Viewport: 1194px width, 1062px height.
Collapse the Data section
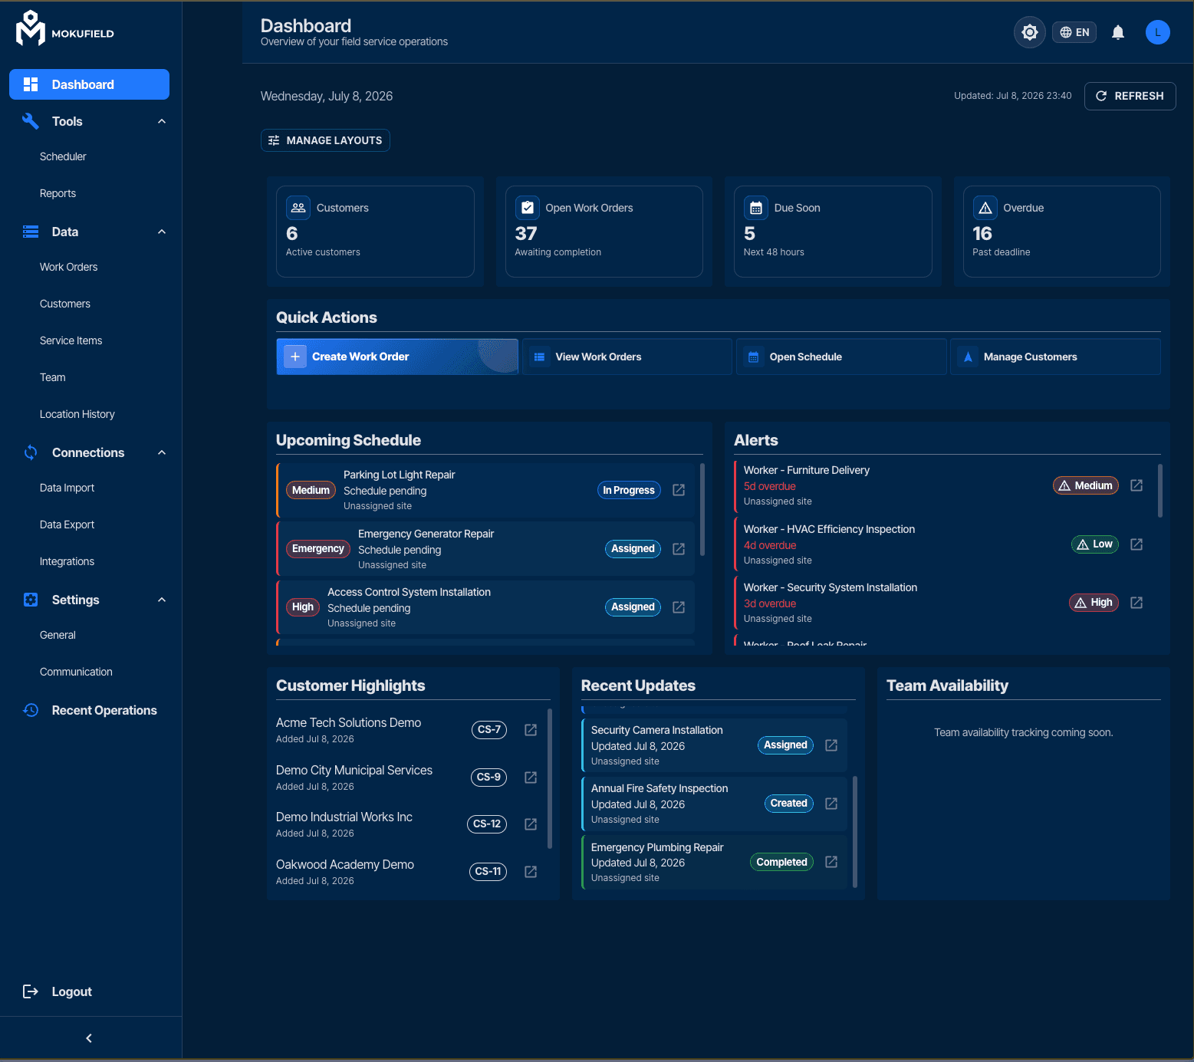click(162, 232)
